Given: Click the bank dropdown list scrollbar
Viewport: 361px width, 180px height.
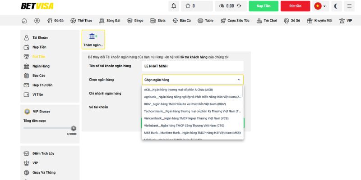Looking at the screenshot, I should (242, 92).
